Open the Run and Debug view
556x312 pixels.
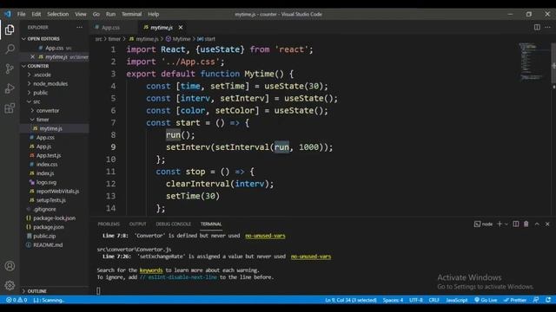point(10,88)
